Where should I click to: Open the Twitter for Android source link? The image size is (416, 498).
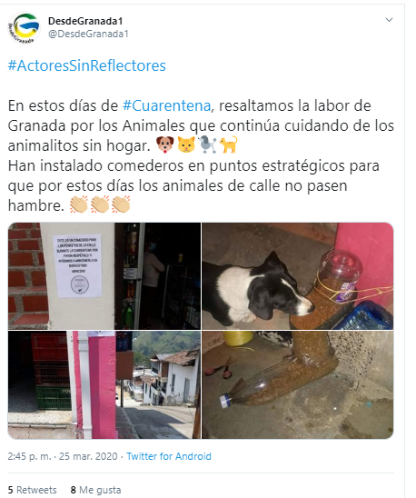(x=169, y=456)
